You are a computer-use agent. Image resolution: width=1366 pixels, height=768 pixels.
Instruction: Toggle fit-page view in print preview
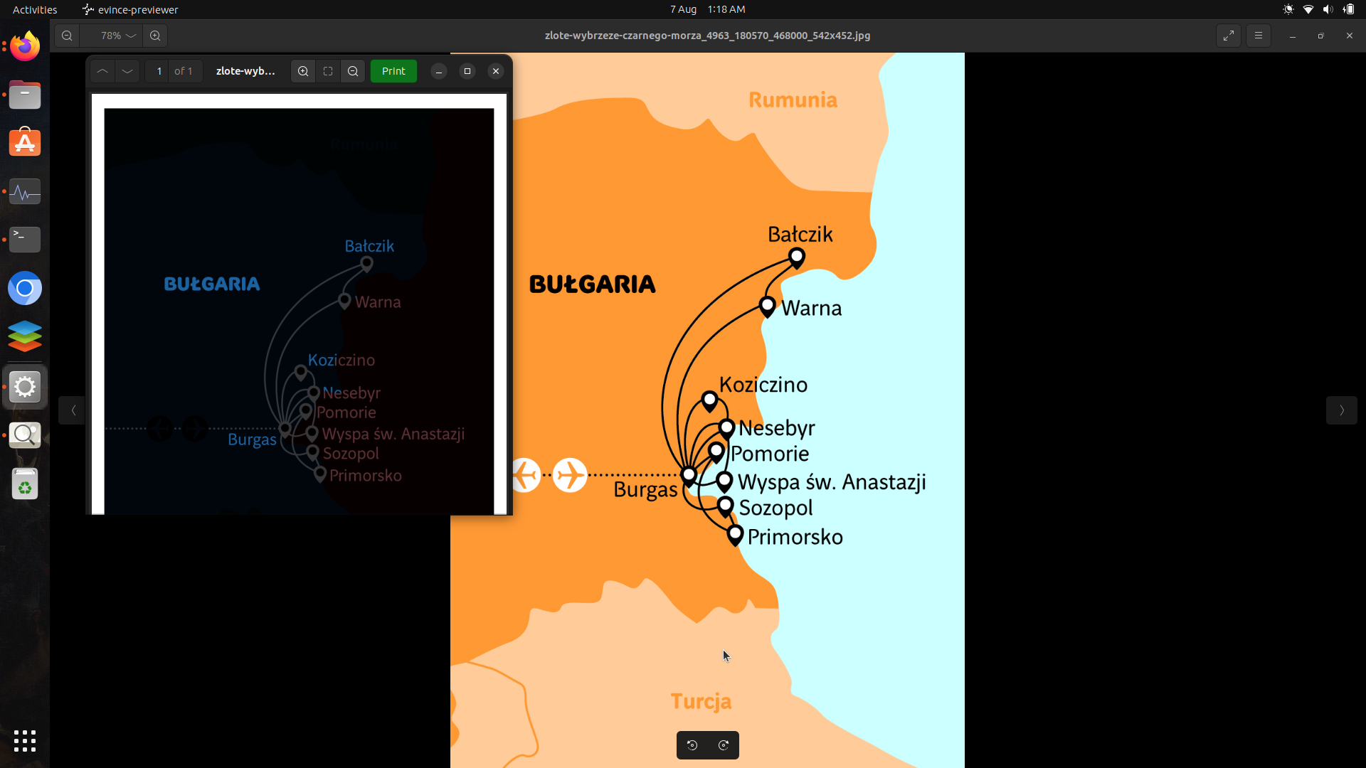click(x=328, y=71)
